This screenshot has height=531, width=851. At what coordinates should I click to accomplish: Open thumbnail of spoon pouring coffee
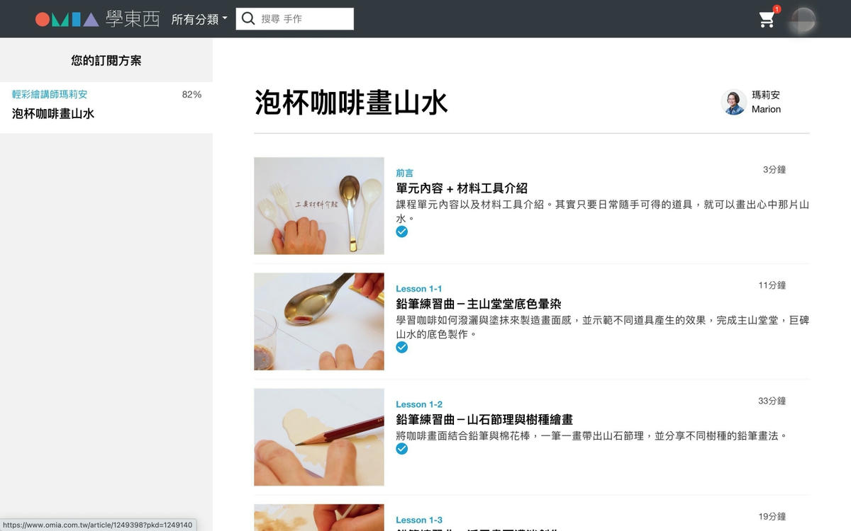point(319,321)
